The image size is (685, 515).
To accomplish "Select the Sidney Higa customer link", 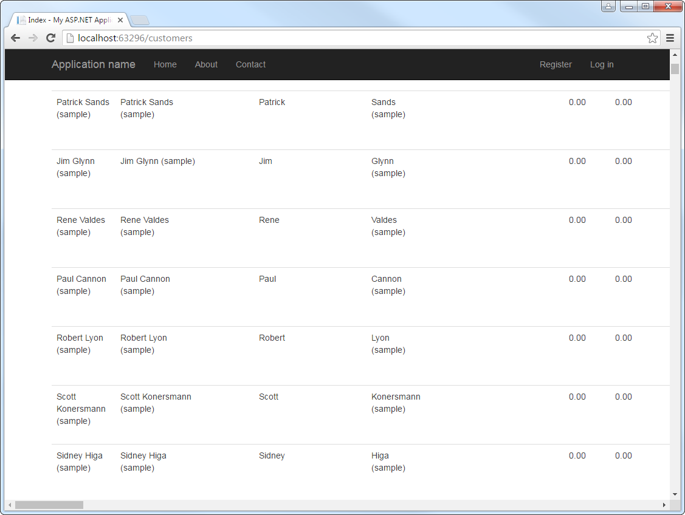I will click(80, 462).
